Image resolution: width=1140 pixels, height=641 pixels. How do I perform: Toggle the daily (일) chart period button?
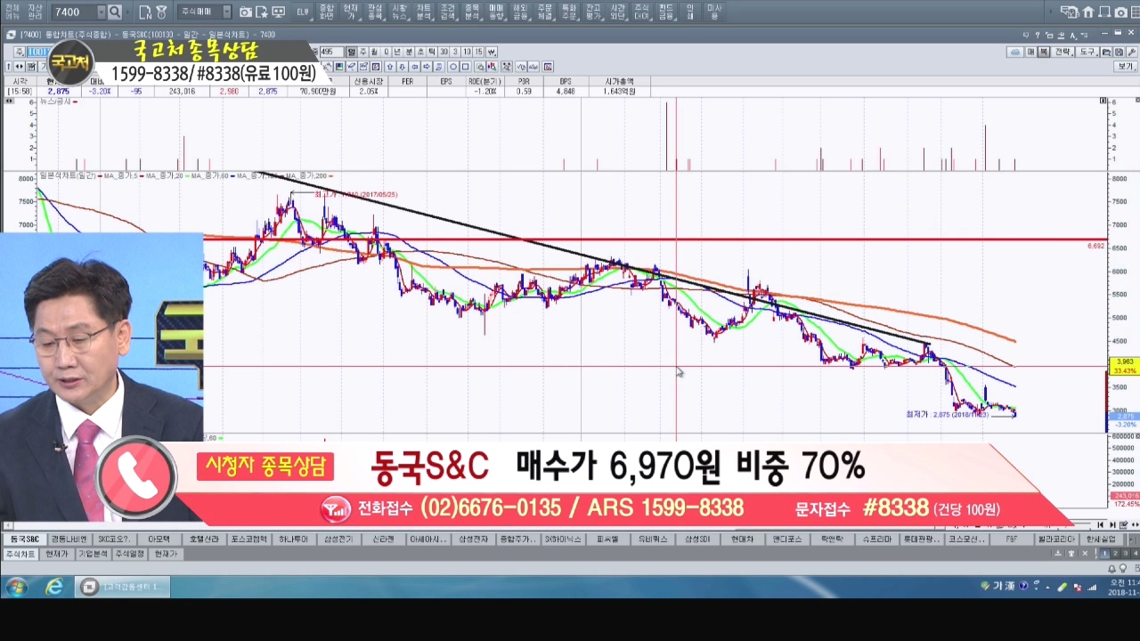click(352, 52)
